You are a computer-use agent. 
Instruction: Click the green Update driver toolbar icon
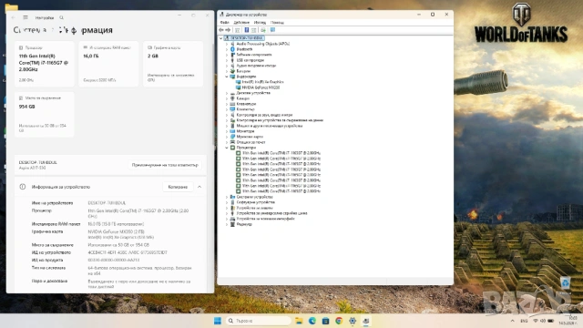pos(263,30)
